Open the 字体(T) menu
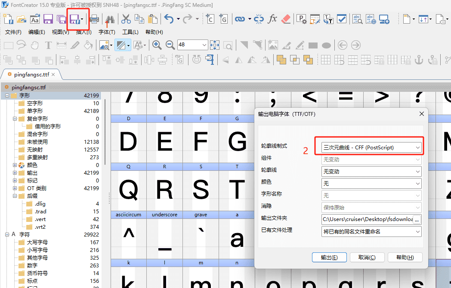Image resolution: width=451 pixels, height=288 pixels. point(107,32)
